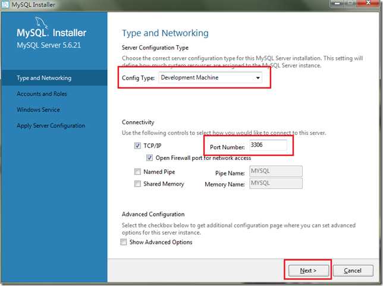Screen dimensions: 383x286
Task: Enable the Shared Memory checkbox
Action: pos(137,184)
